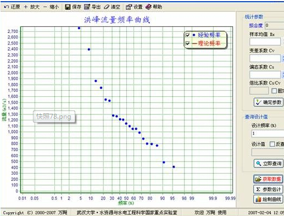
Task: Click the 放大 zoom-in toolbar button
Action: coord(32,7)
